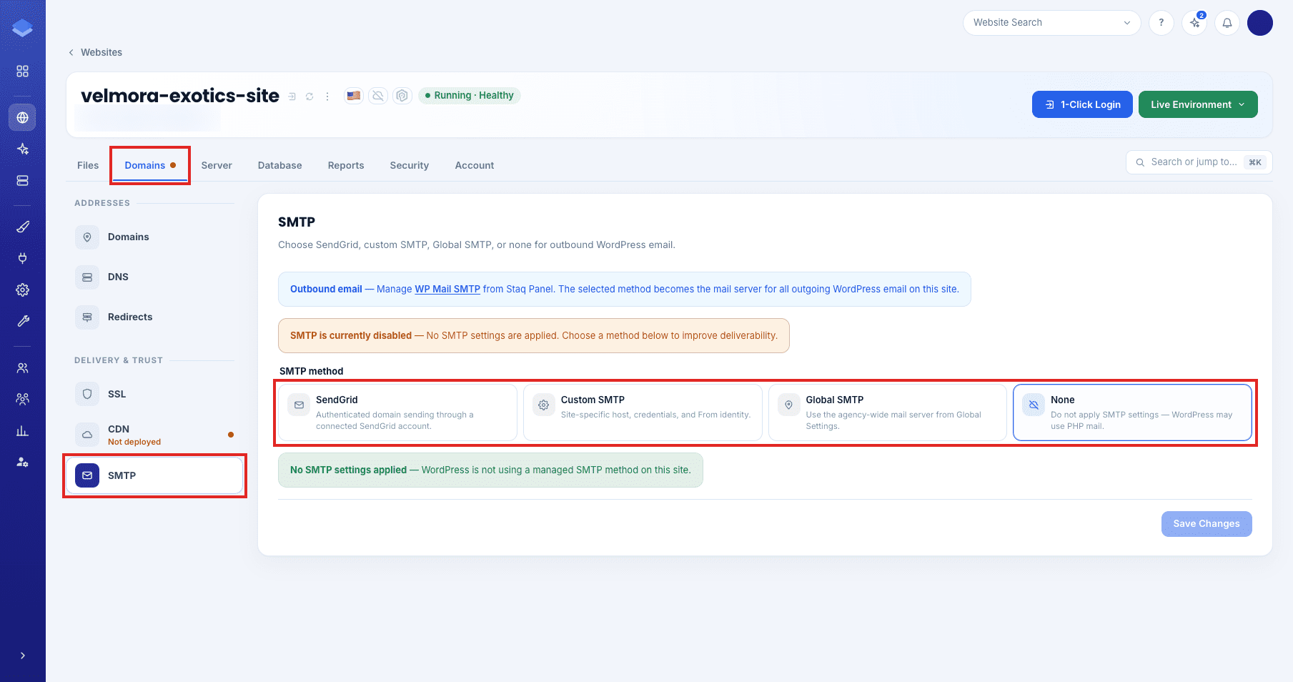Open the Websites globe icon in sidebar
This screenshot has width=1293, height=682.
coord(23,117)
